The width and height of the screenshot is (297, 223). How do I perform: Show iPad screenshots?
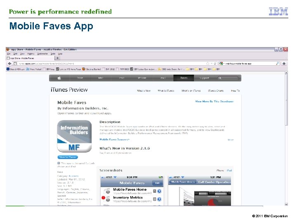pos(229,170)
